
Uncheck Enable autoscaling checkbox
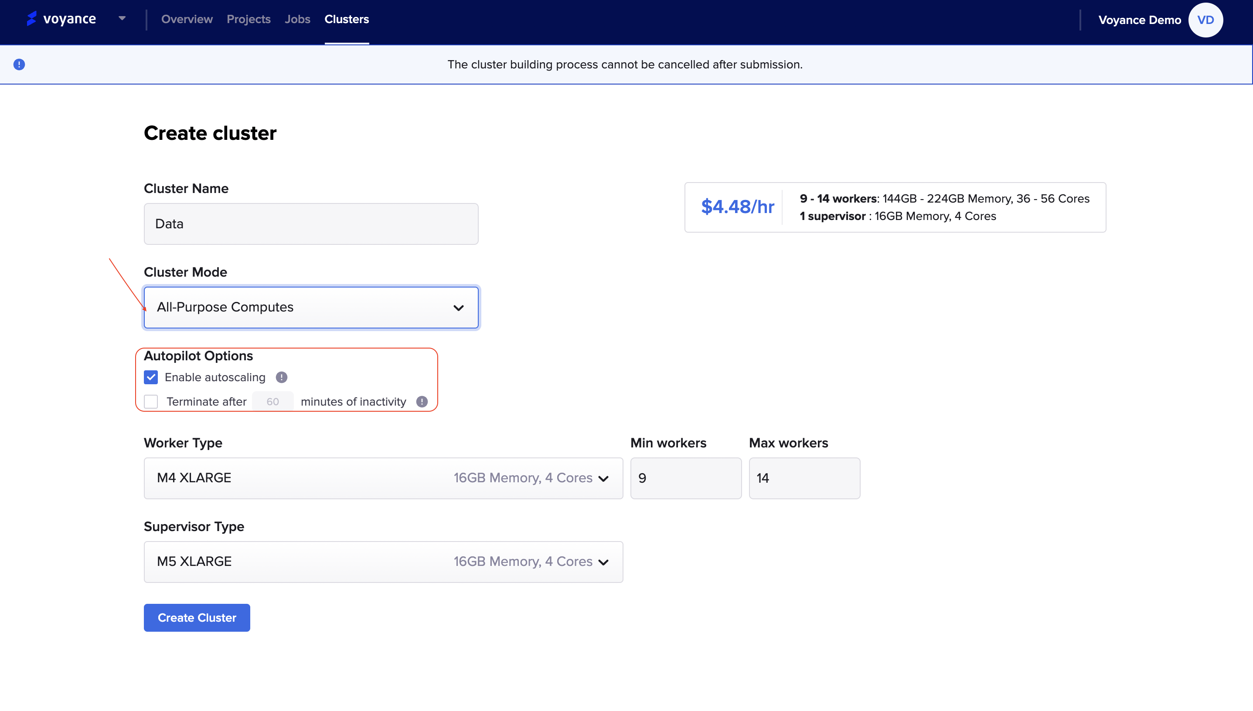(151, 377)
